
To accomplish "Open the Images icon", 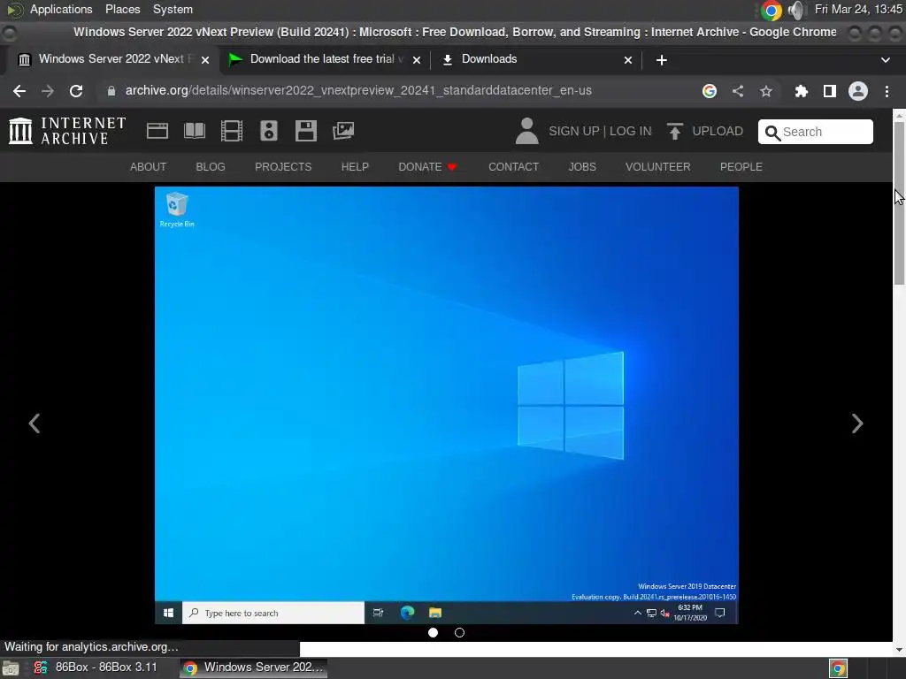I will click(343, 131).
